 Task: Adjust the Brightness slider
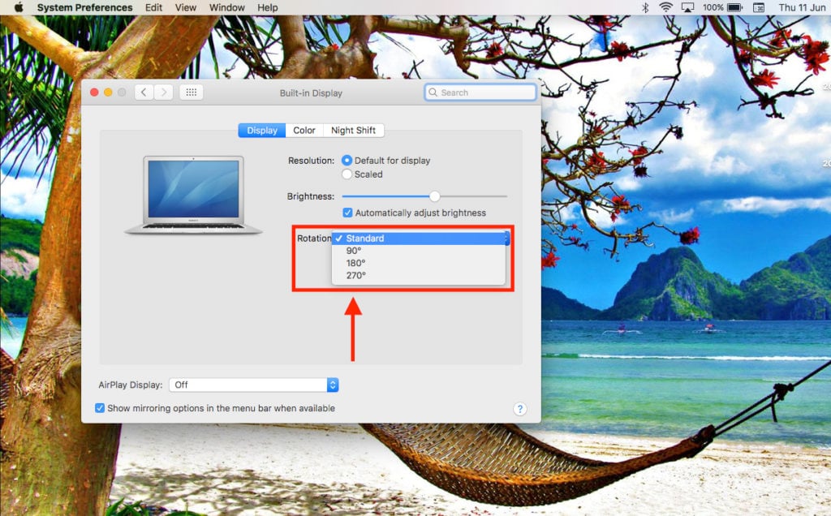(x=433, y=196)
